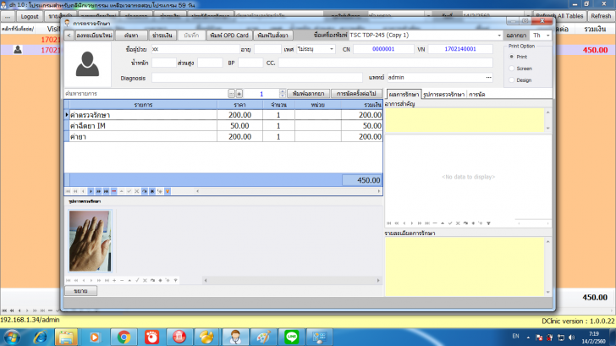The height and width of the screenshot is (346, 616).
Task: Click the BP input field
Action: coord(250,63)
